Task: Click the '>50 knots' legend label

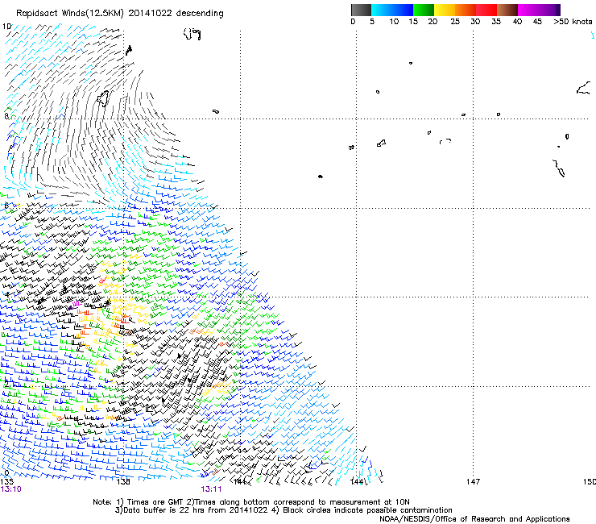Action: (x=573, y=22)
